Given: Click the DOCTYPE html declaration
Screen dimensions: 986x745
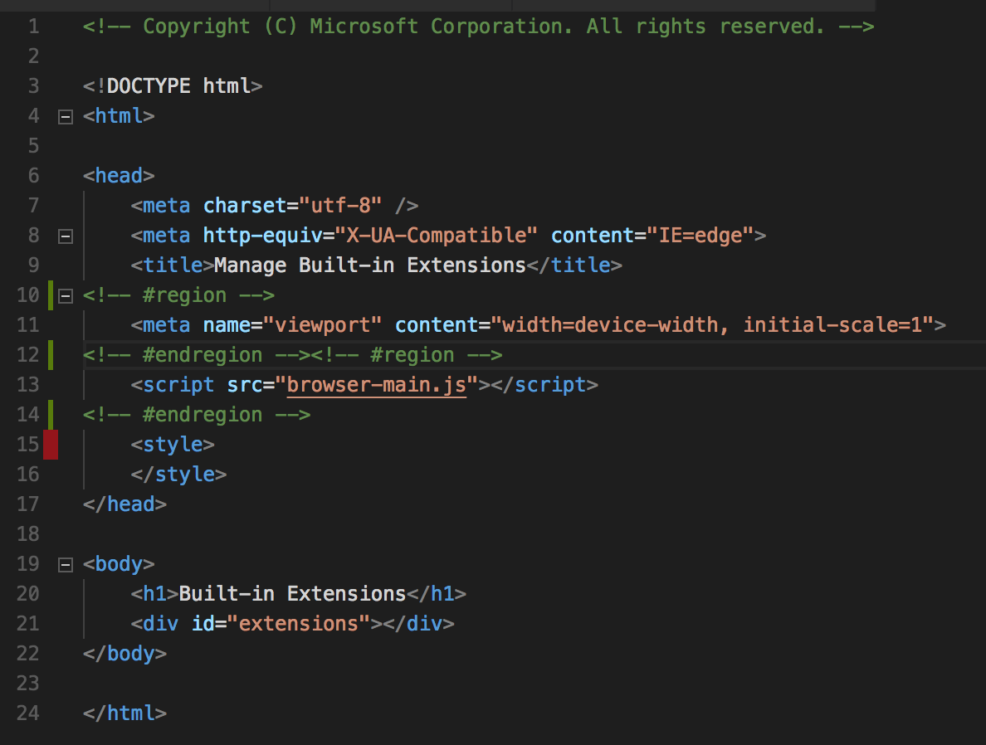Looking at the screenshot, I should (173, 85).
